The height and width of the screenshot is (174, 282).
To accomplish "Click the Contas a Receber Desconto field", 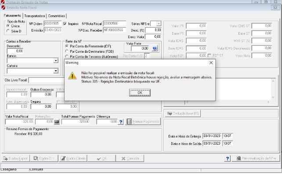I will coord(15,51).
